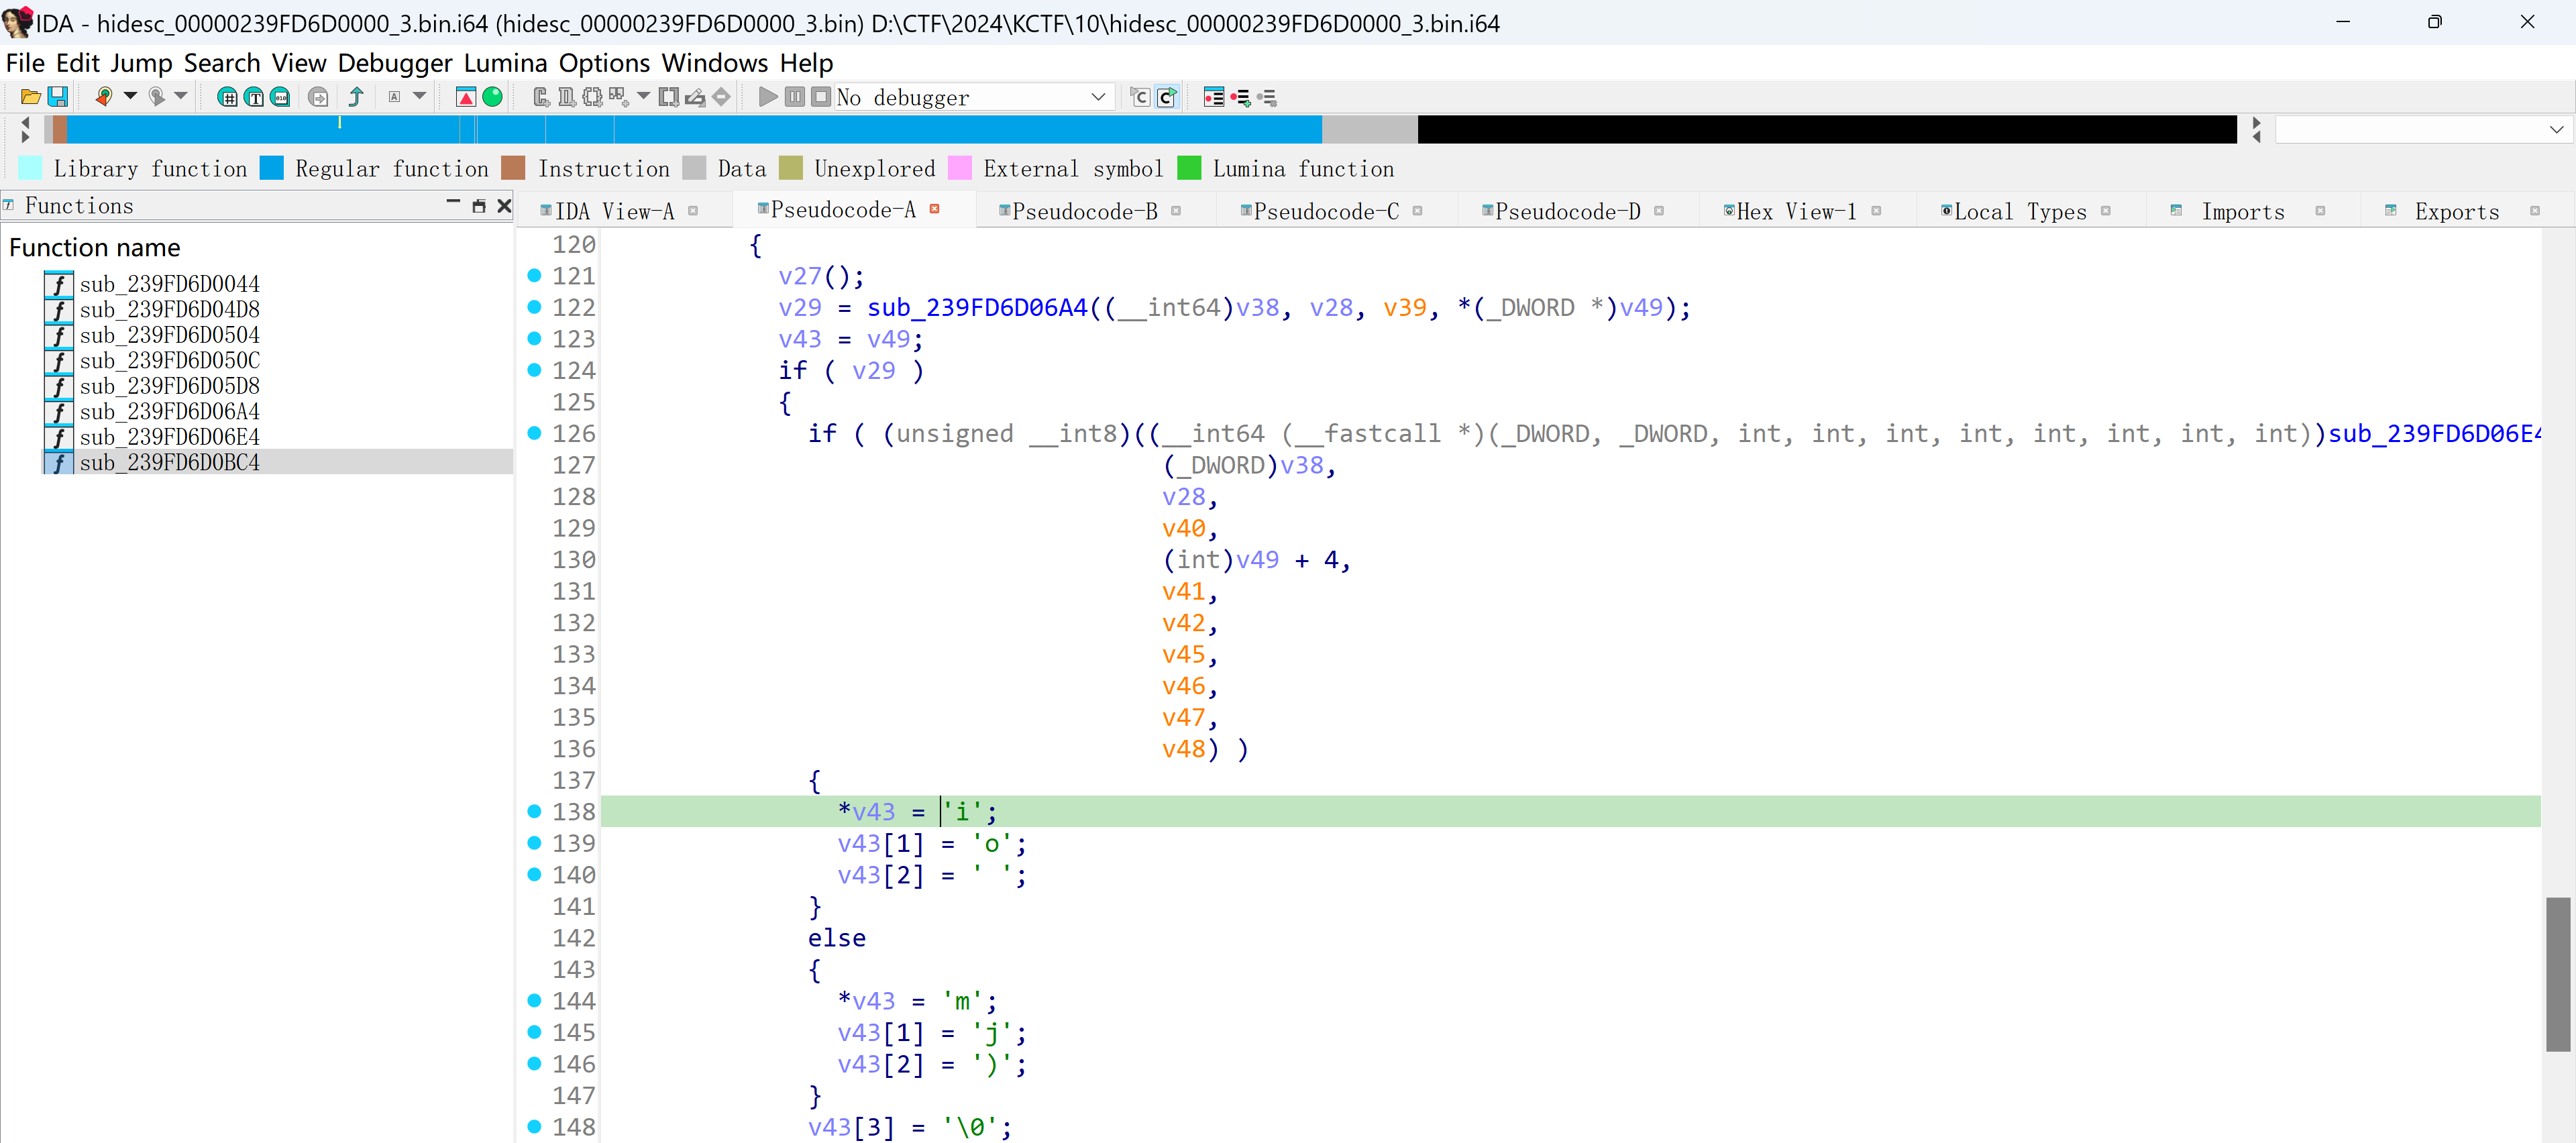Click the Pause process button
Screen dimensions: 2576x1143
point(794,97)
